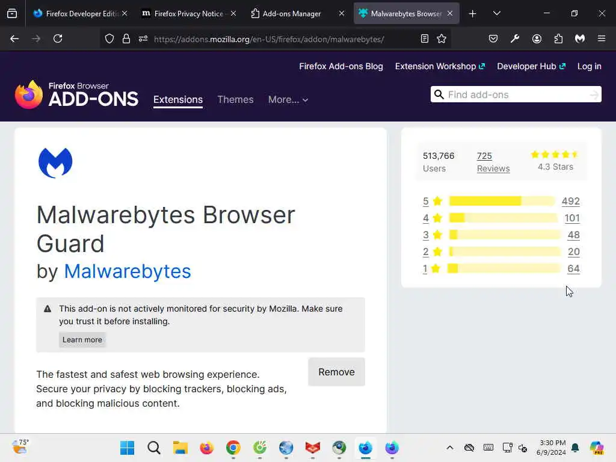Launch Google Chrome from taskbar
The height and width of the screenshot is (462, 616).
pos(233,448)
